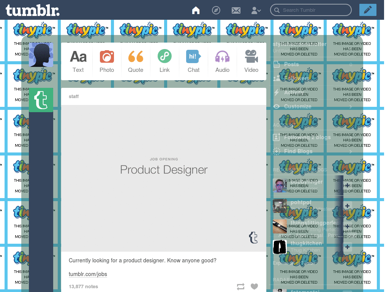Go to the Home dashboard icon
The height and width of the screenshot is (292, 389).
[196, 10]
